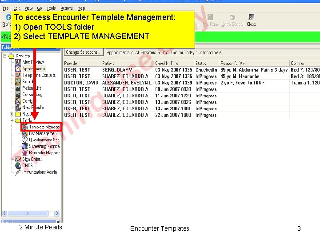Select provider DOCTOR, DAVID cell

point(81,83)
